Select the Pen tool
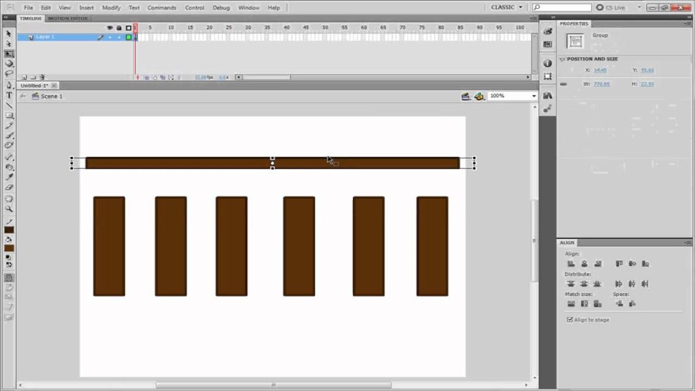This screenshot has height=391, width=695. [9, 85]
